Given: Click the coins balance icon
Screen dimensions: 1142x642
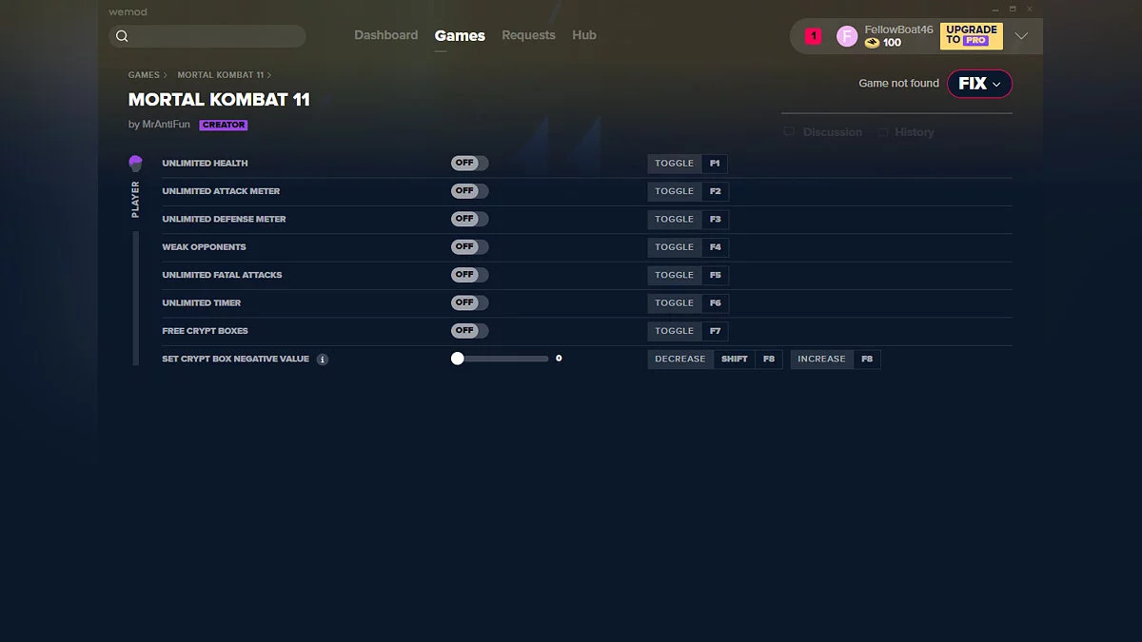Looking at the screenshot, I should [872, 43].
